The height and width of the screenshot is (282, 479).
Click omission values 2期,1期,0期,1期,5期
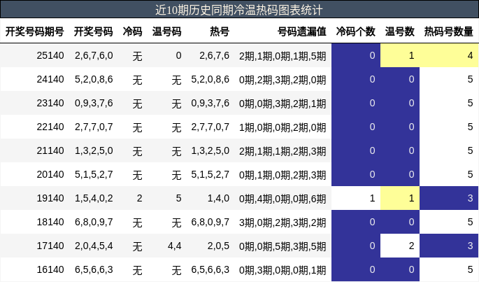(x=283, y=56)
